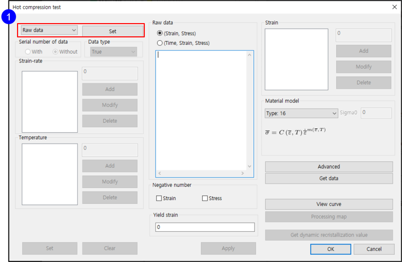
Task: Open the Data type True dropdown
Action: pos(114,51)
